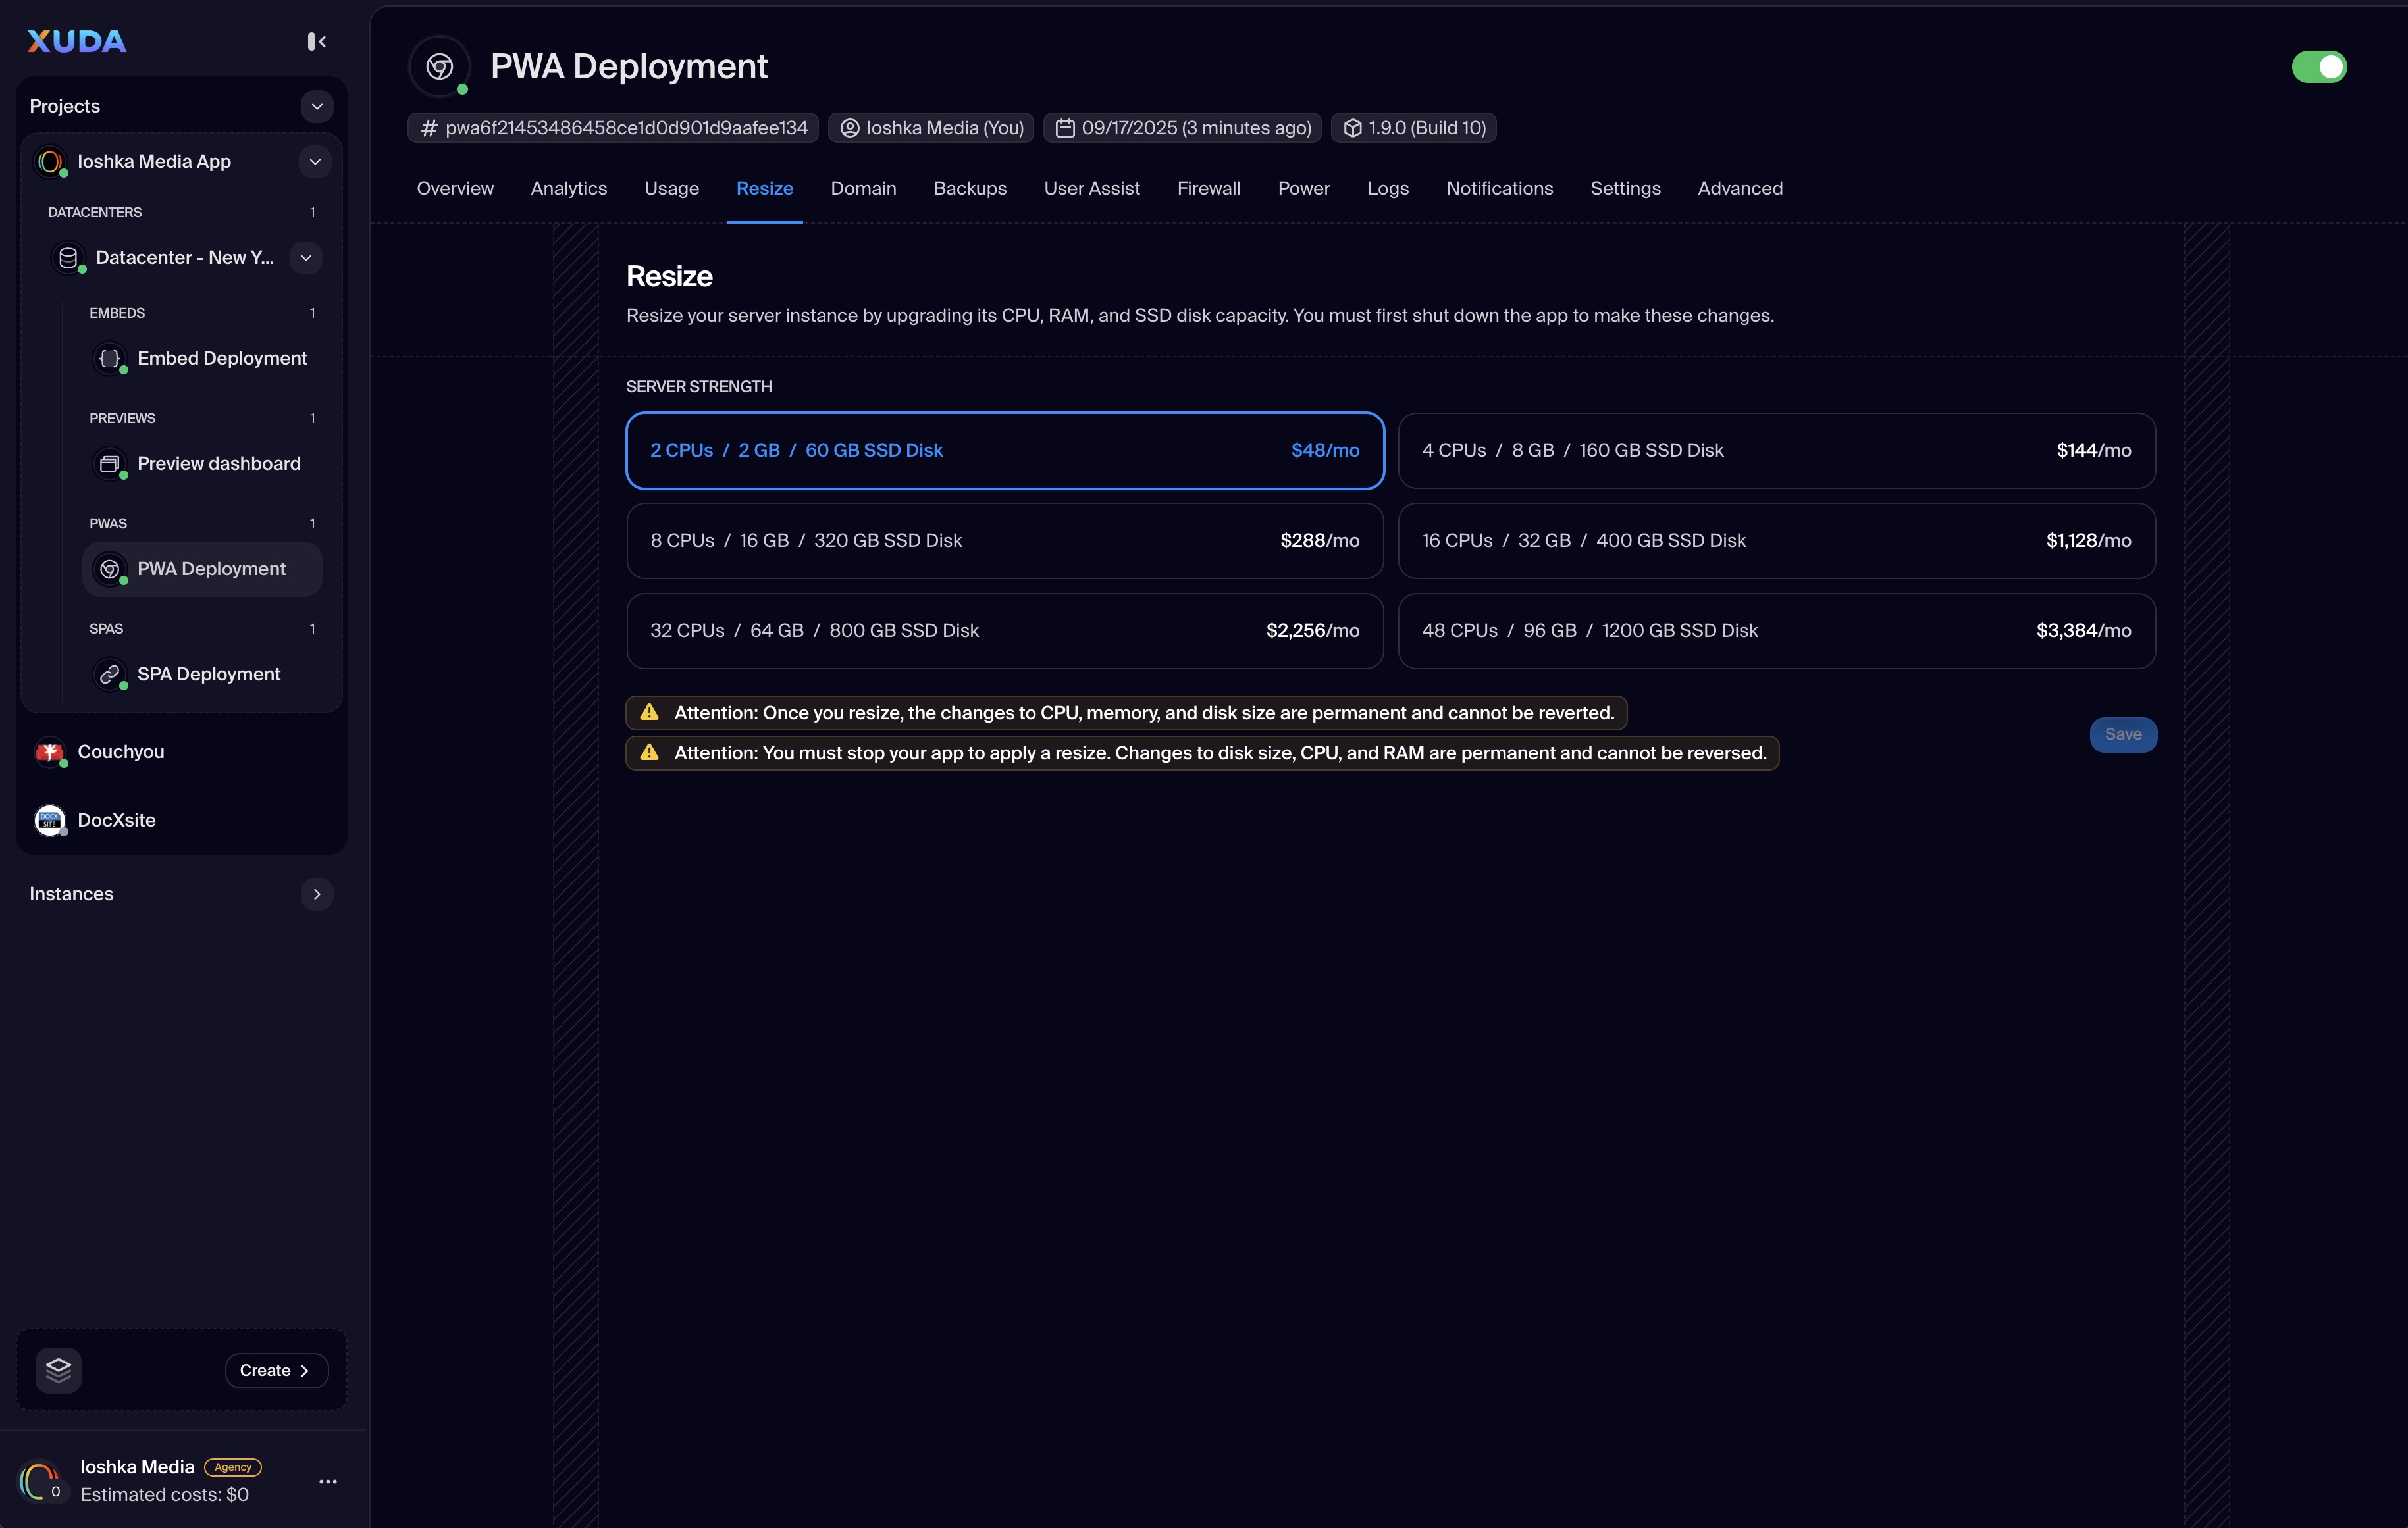
Task: Collapse the sidebar with the panel icon
Action: coord(316,41)
